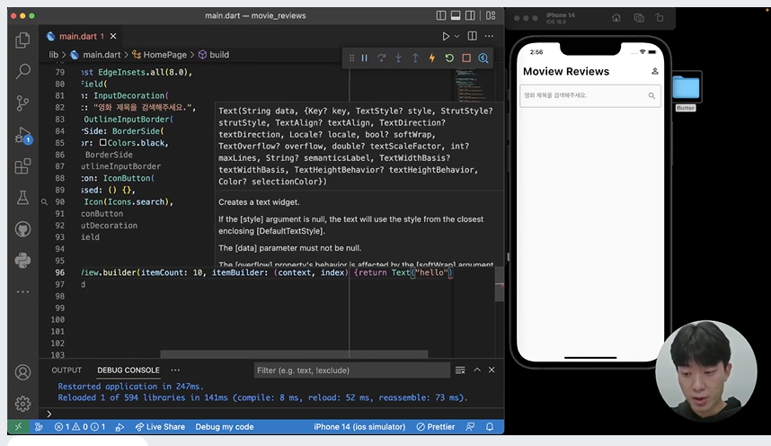The image size is (771, 446).
Task: Click the black color swatch before Colors.black
Action: pyautogui.click(x=103, y=143)
